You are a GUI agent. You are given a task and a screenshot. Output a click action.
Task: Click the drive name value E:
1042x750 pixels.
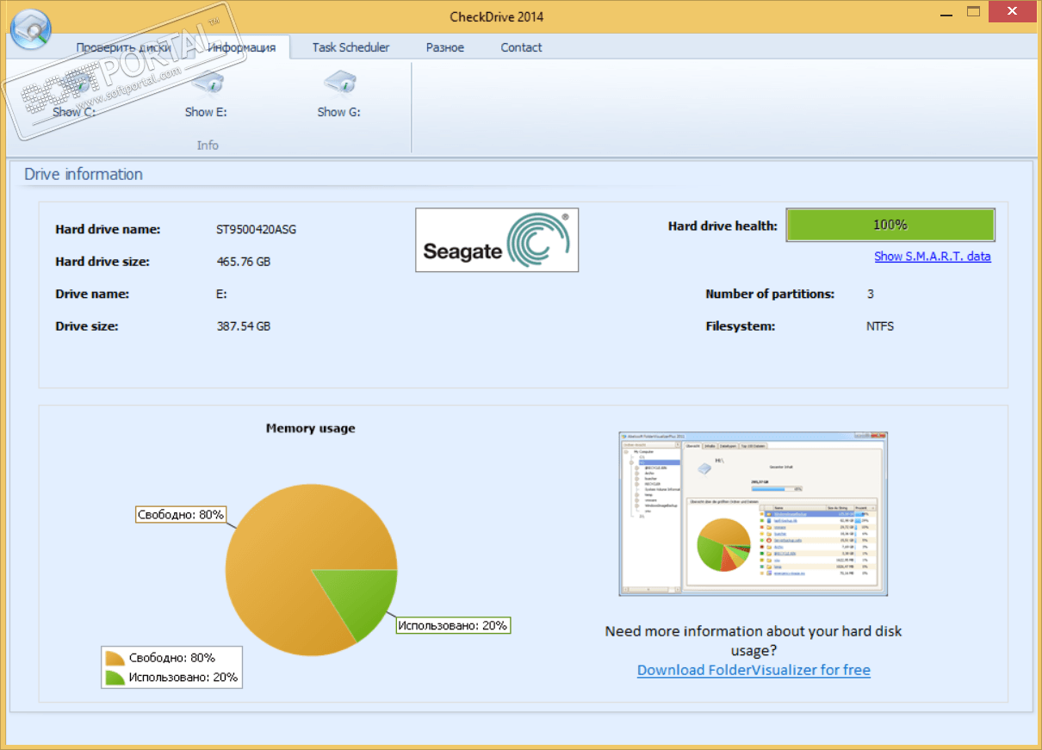coord(221,294)
